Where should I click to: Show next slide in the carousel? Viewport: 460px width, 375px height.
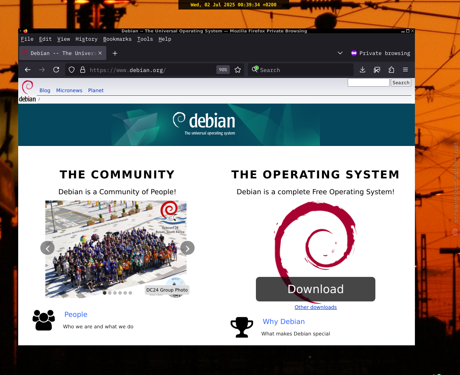[x=187, y=248]
